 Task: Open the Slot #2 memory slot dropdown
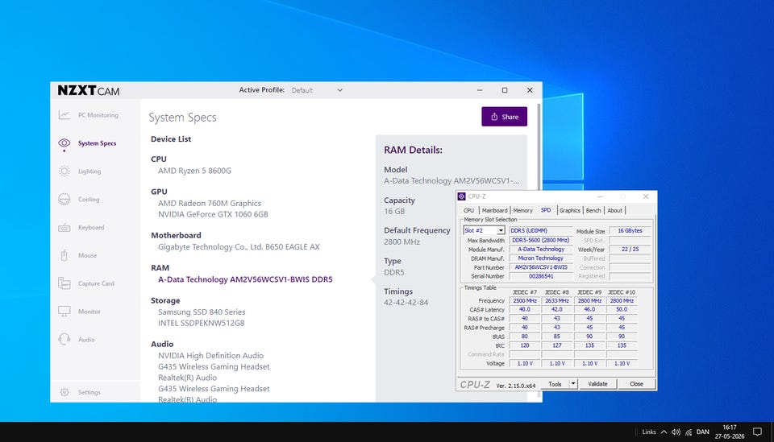[x=484, y=230]
